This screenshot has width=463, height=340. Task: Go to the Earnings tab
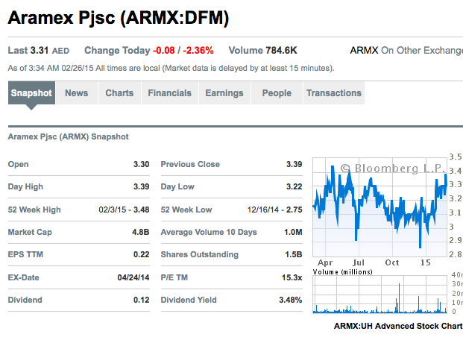click(224, 92)
